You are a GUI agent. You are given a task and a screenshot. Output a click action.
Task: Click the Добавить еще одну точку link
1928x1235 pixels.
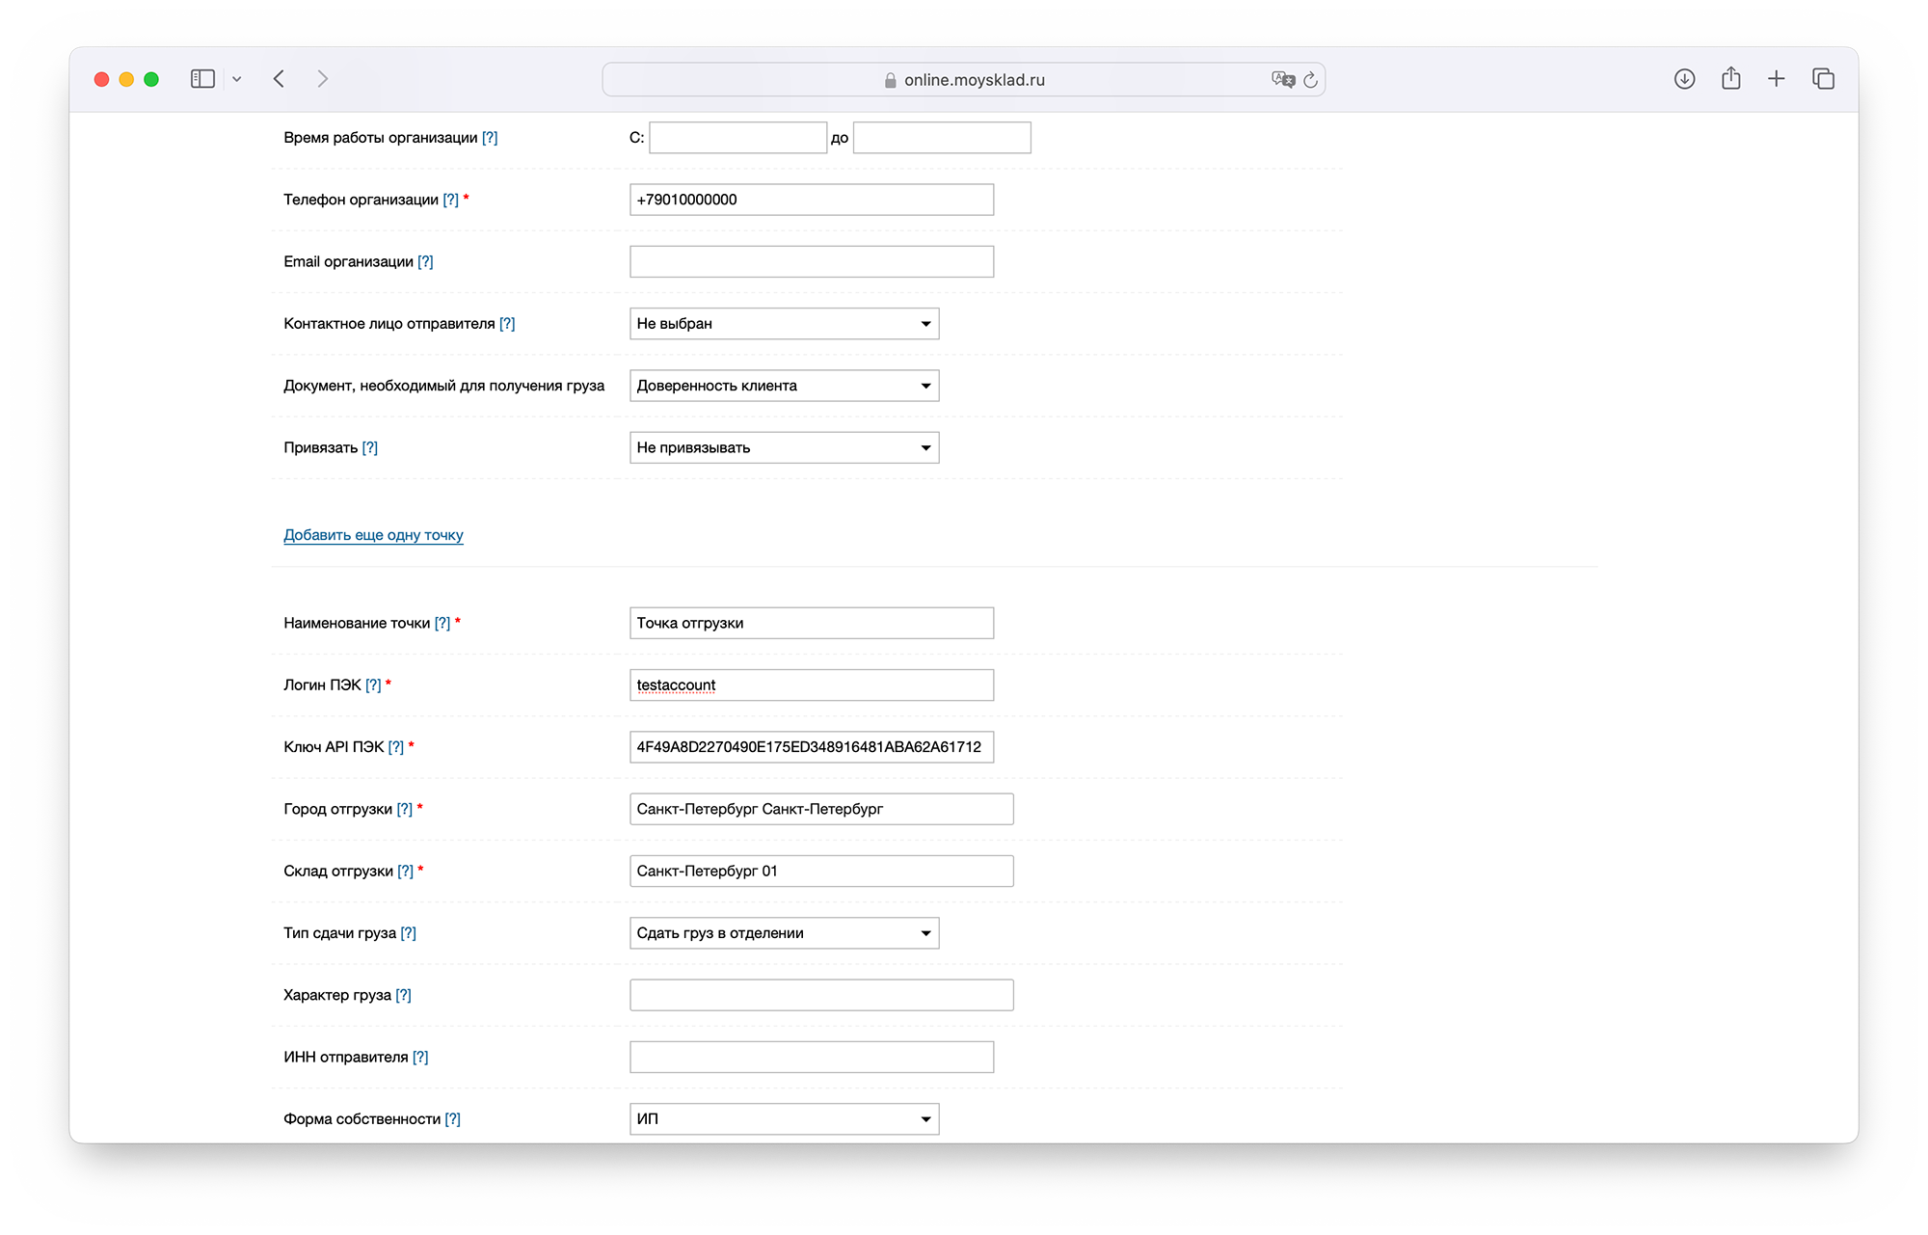click(x=373, y=535)
